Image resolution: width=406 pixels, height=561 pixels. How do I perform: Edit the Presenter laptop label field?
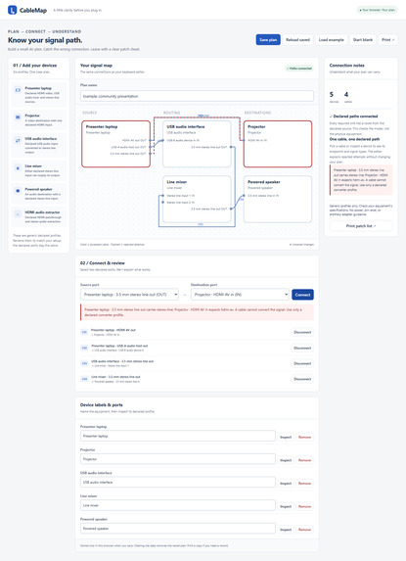click(178, 436)
